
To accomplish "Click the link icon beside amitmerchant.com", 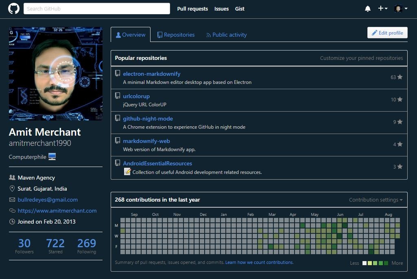I will [12, 211].
